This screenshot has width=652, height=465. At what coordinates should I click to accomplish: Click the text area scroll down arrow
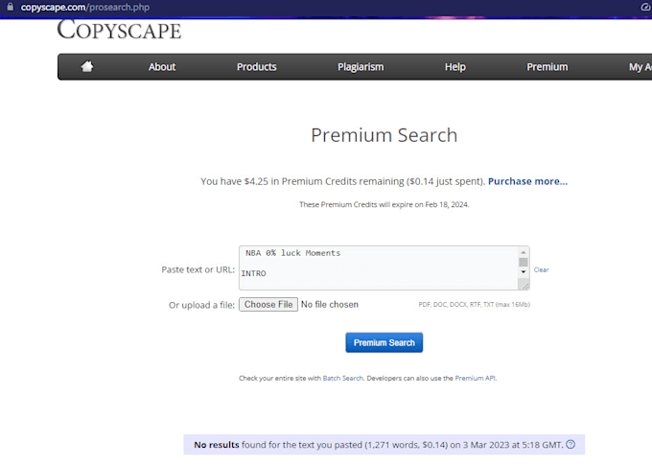pyautogui.click(x=524, y=271)
